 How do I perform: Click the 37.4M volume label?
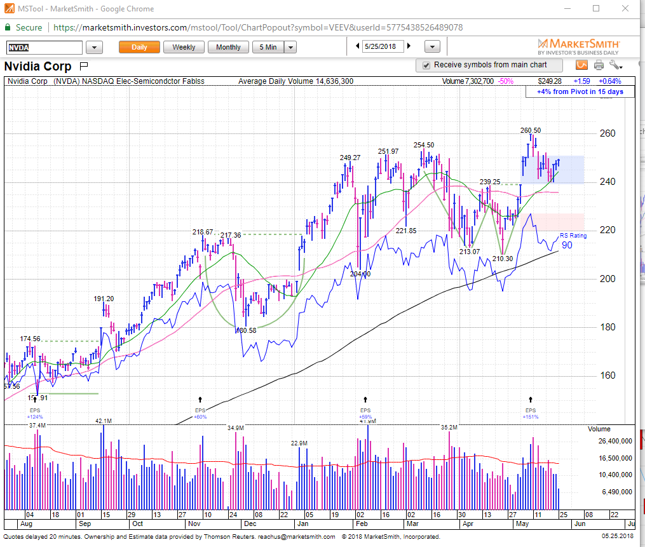tap(37, 425)
